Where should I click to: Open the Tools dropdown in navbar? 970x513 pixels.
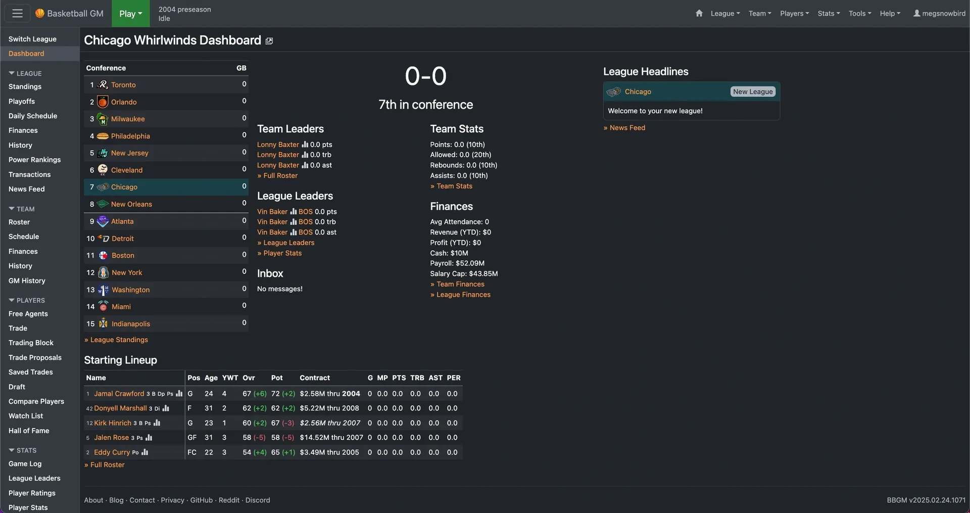(859, 14)
